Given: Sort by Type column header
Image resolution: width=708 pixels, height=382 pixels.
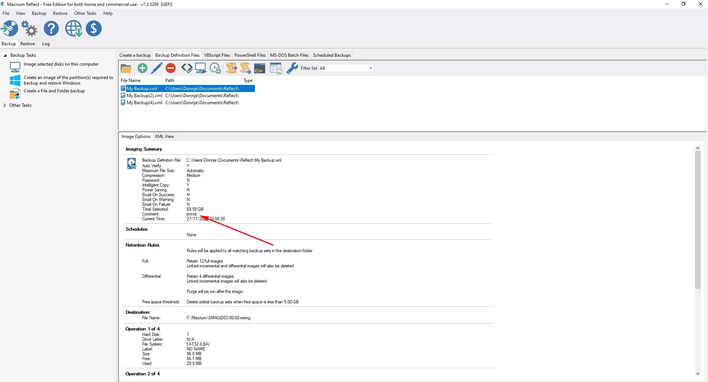Looking at the screenshot, I should coord(248,80).
